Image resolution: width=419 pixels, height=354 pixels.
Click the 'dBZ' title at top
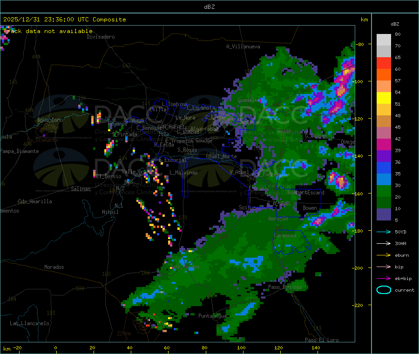point(209,7)
